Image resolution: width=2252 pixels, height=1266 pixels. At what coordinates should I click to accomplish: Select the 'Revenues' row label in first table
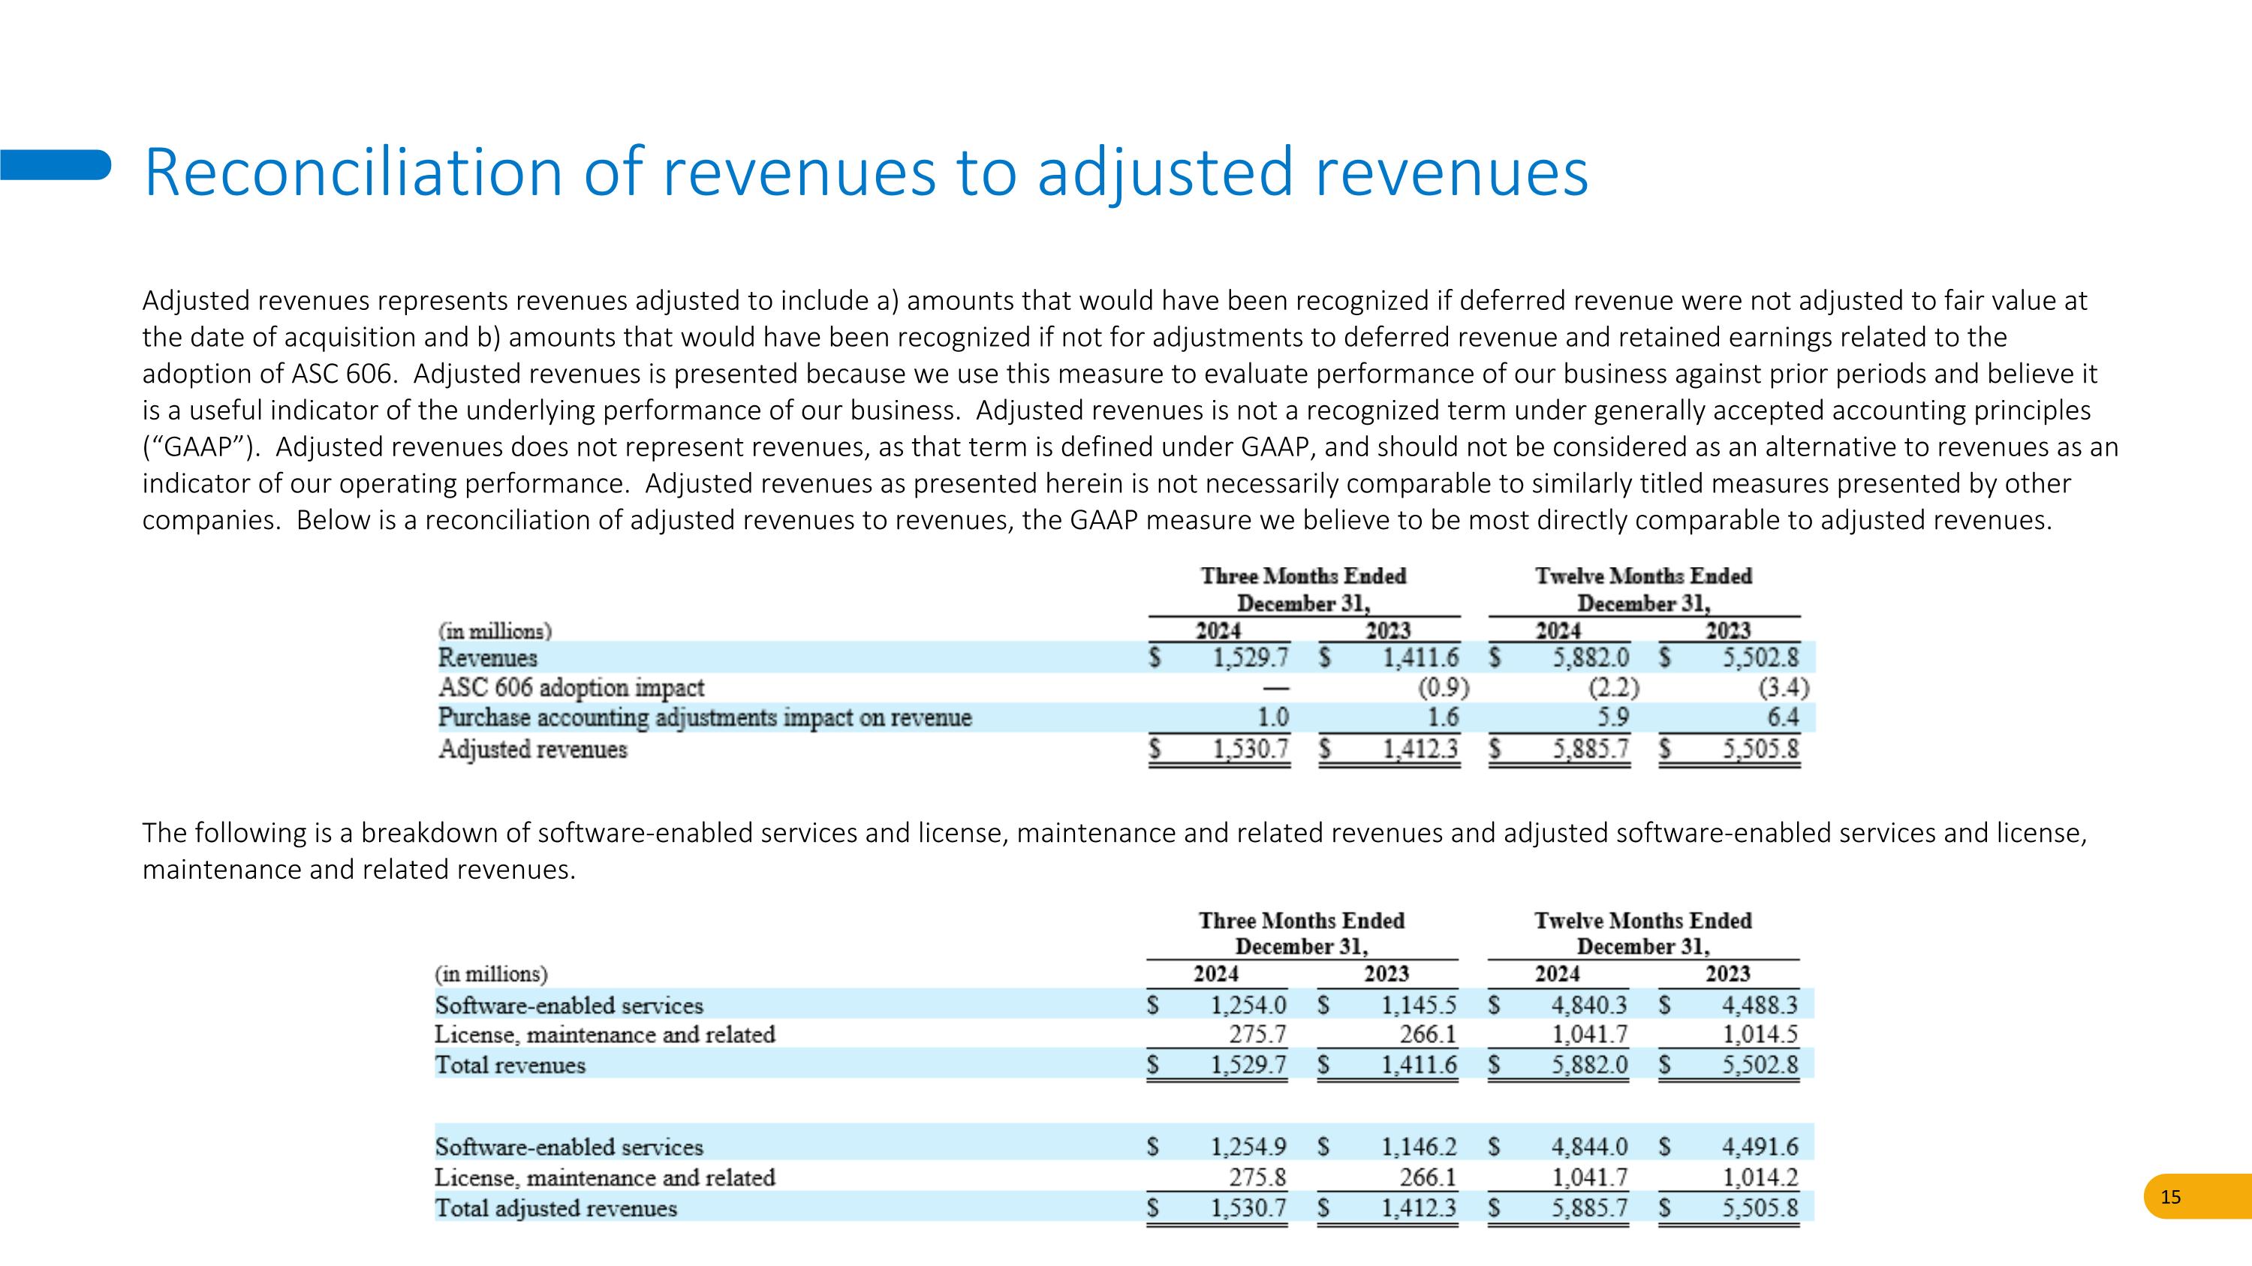(488, 658)
